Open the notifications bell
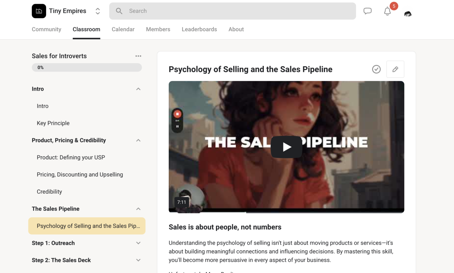The width and height of the screenshot is (454, 273). tap(387, 11)
